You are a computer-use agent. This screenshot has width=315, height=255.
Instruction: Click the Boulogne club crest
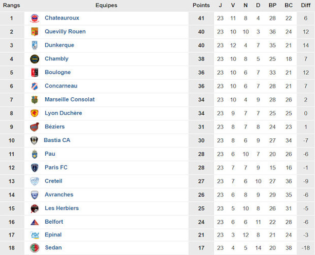[34, 73]
